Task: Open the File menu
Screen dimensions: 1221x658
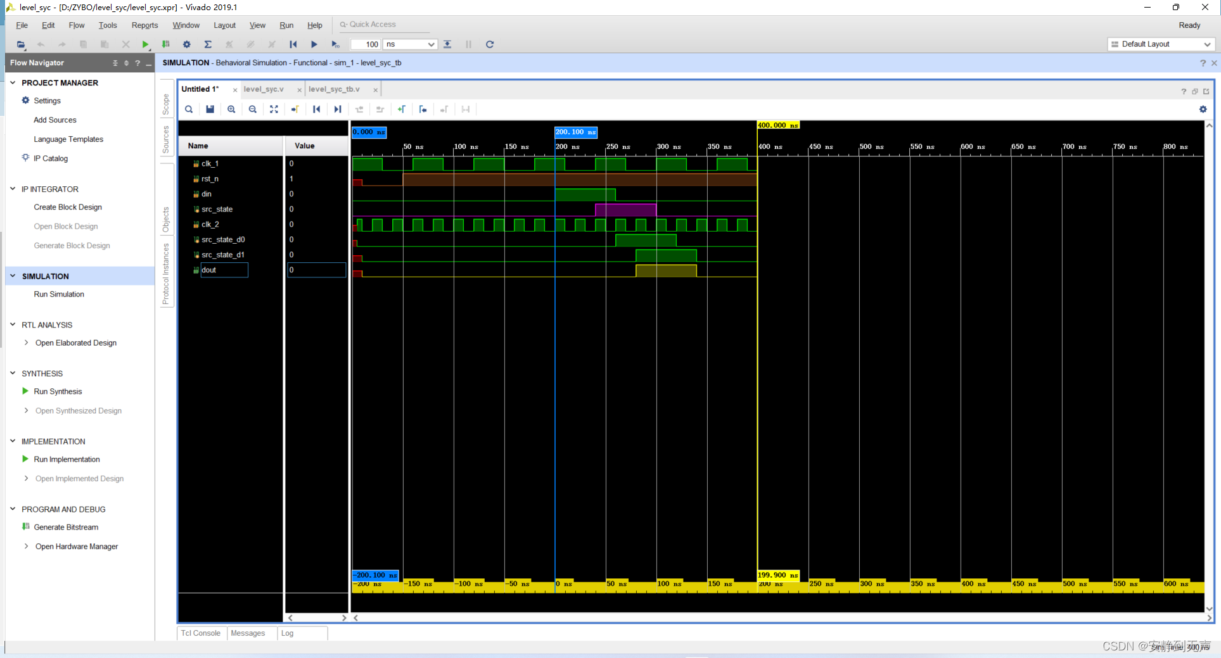Action: pyautogui.click(x=22, y=25)
